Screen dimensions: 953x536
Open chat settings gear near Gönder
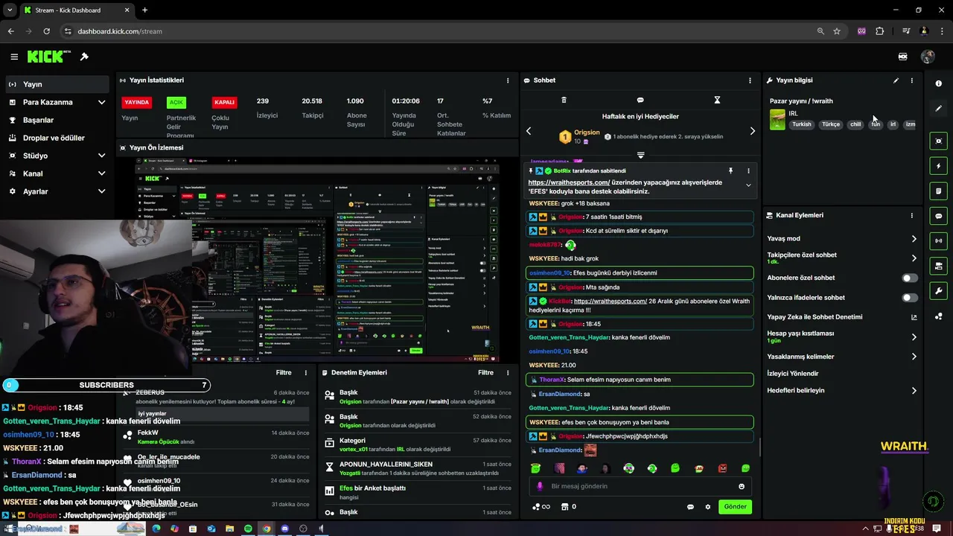tap(708, 507)
